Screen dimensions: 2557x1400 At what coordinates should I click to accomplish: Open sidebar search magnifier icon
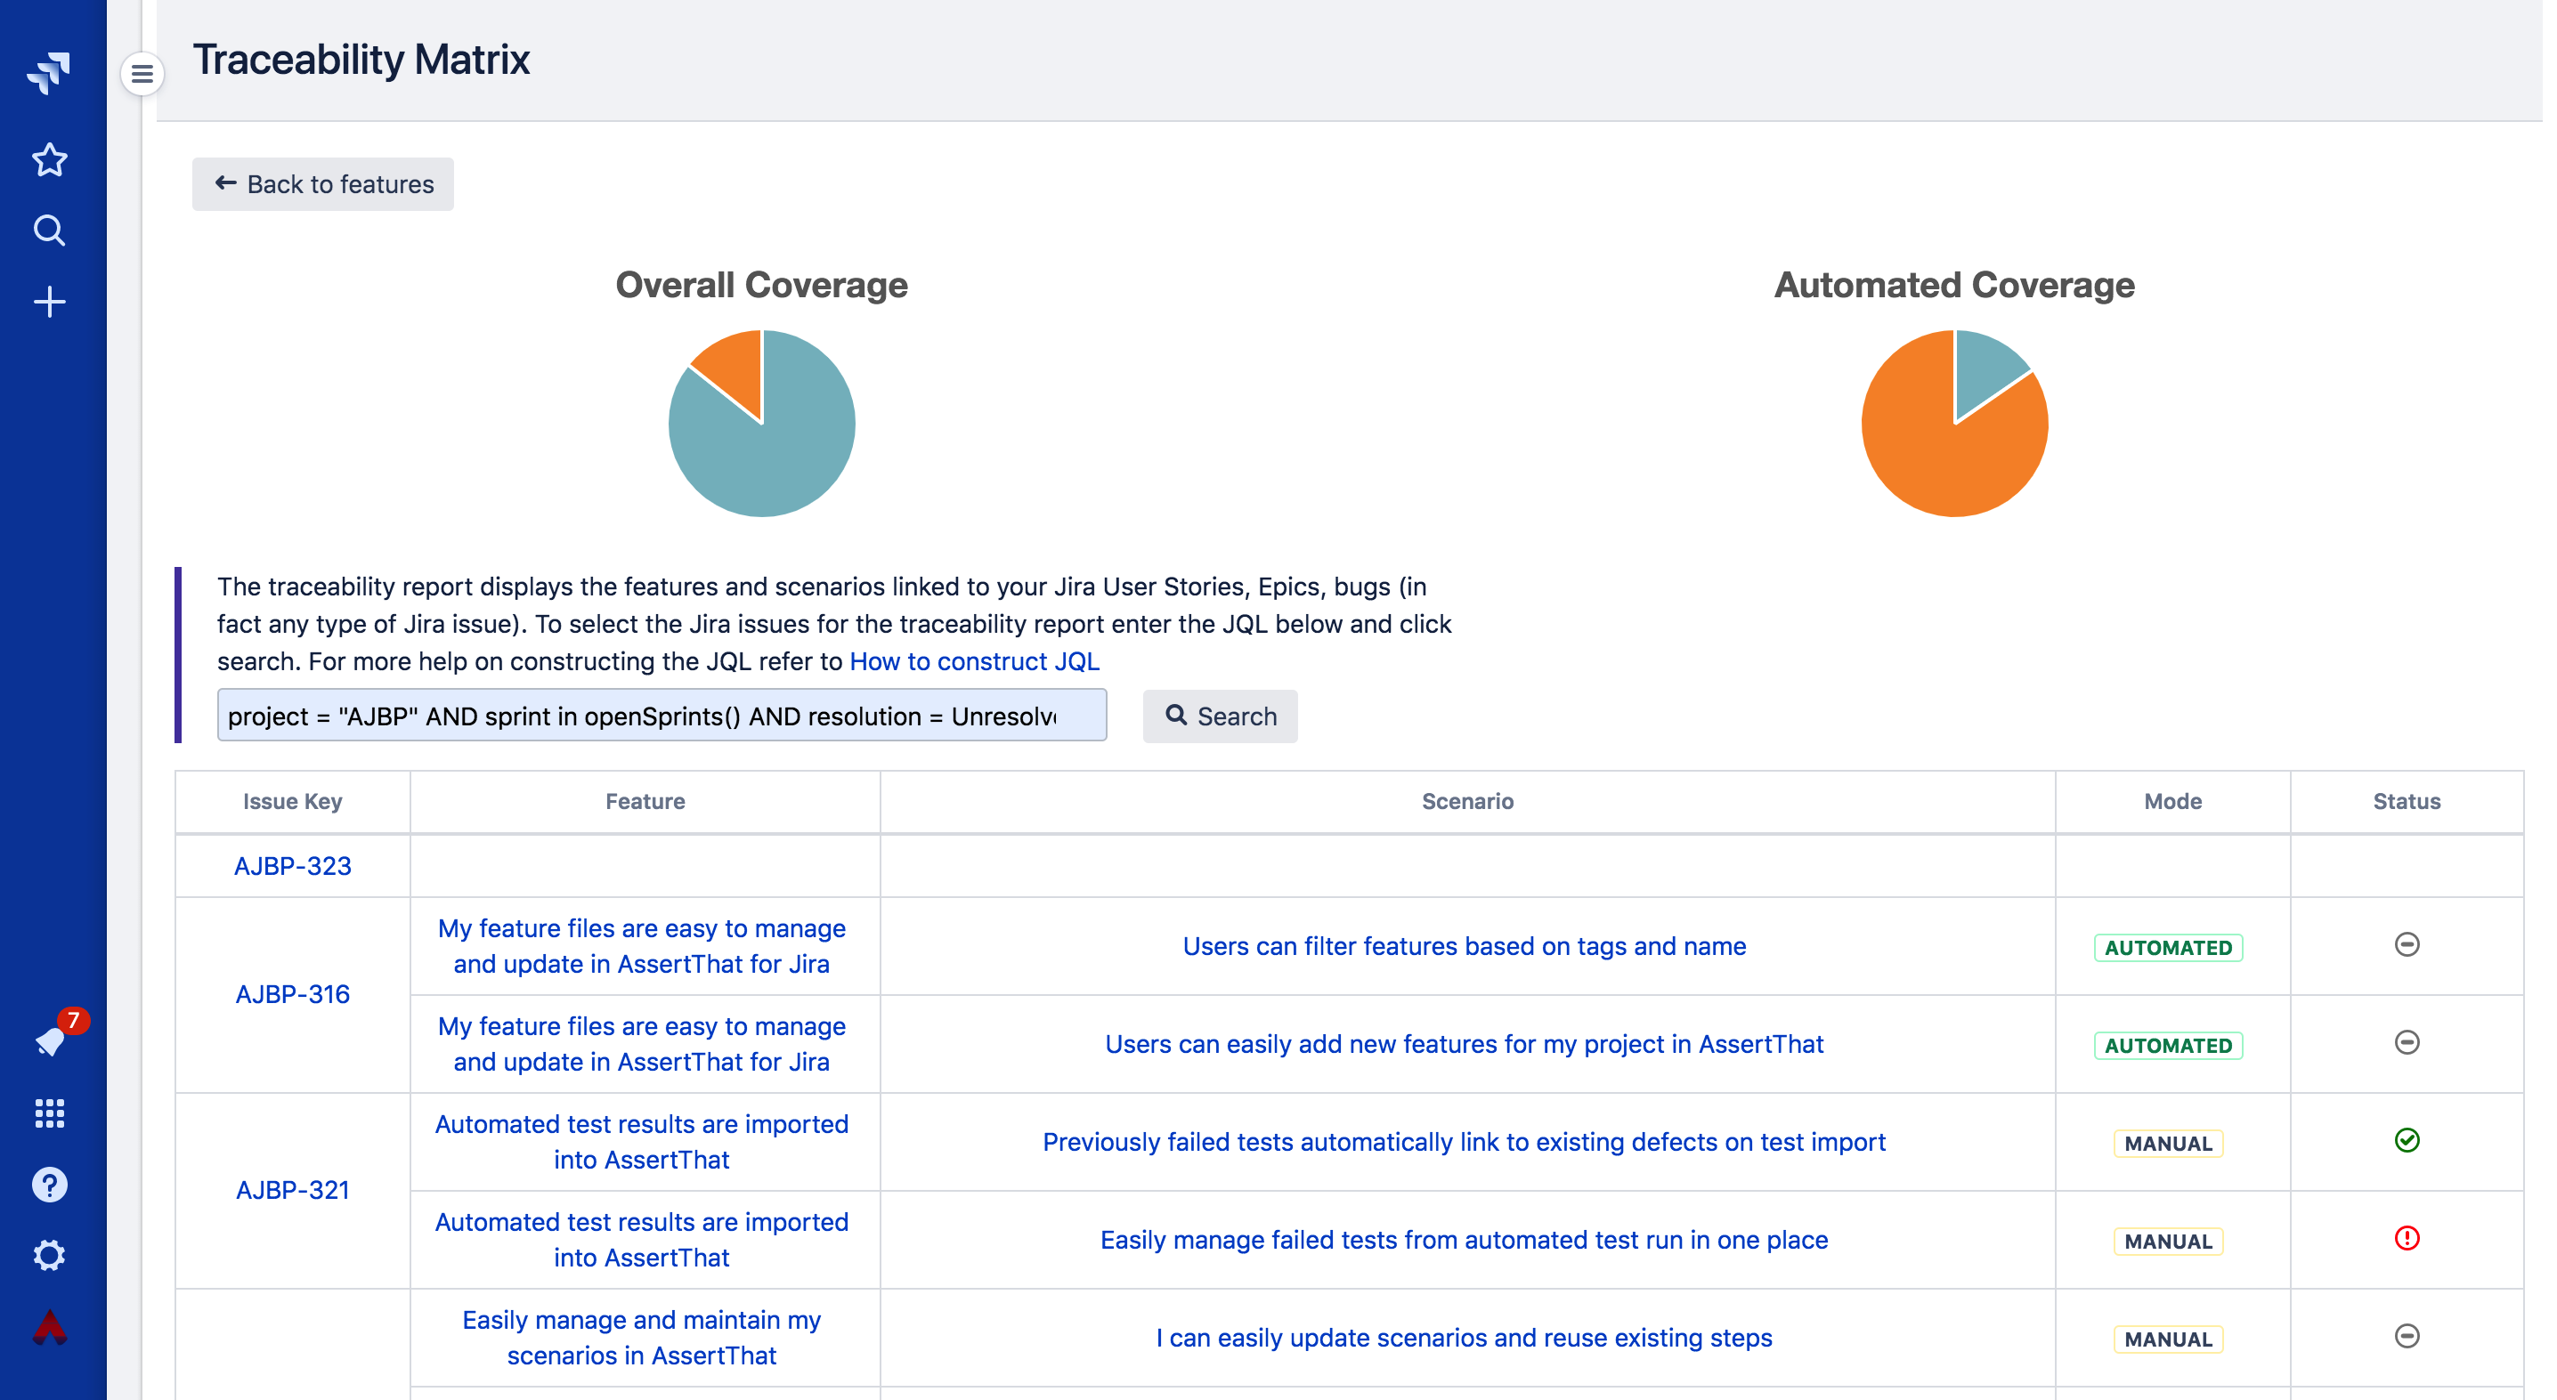click(49, 231)
